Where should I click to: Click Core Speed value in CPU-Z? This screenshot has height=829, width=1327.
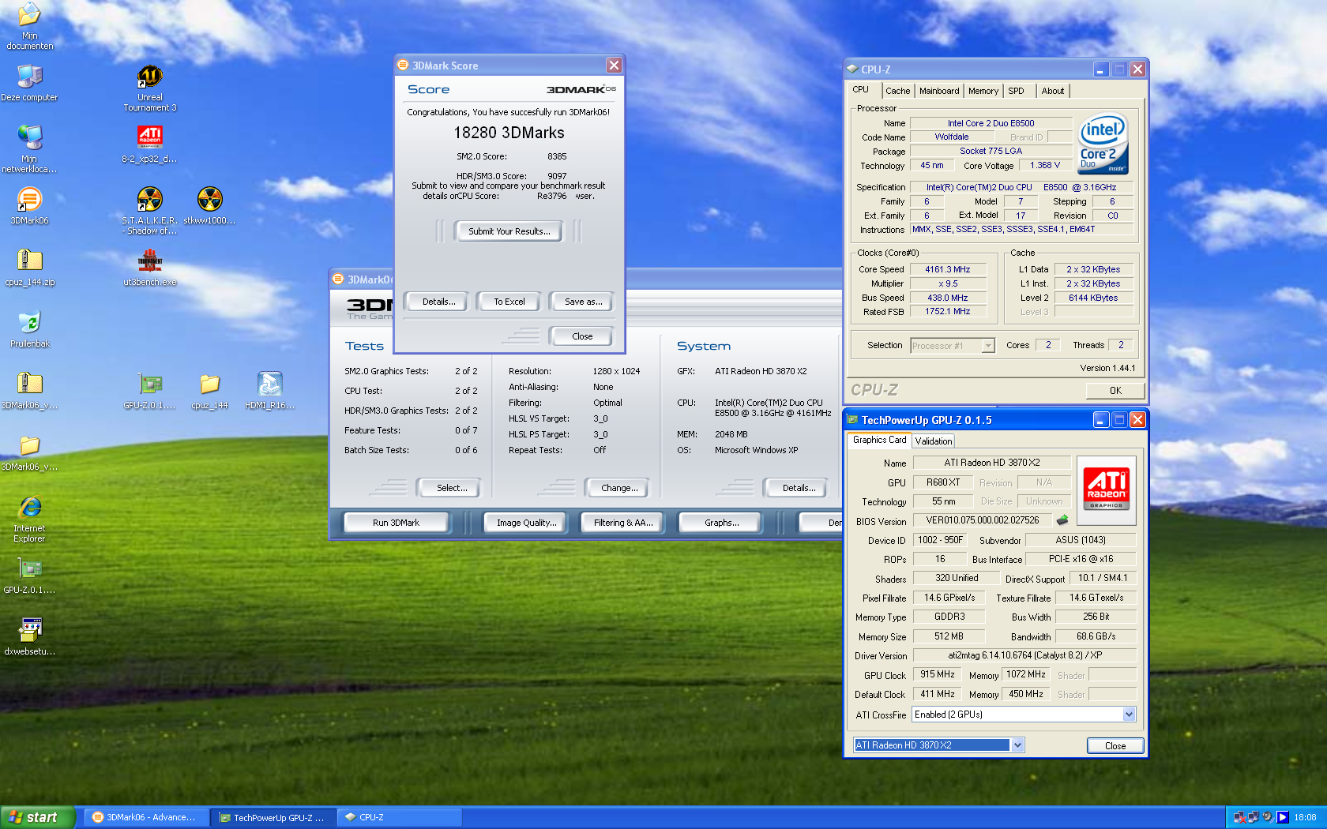pos(948,270)
